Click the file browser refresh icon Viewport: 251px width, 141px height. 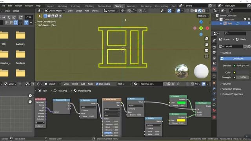14,17
